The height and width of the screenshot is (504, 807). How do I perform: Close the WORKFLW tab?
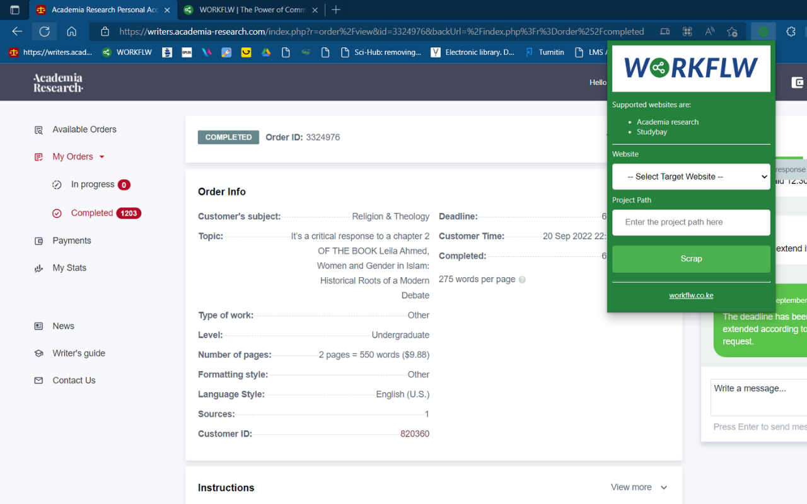pyautogui.click(x=315, y=10)
